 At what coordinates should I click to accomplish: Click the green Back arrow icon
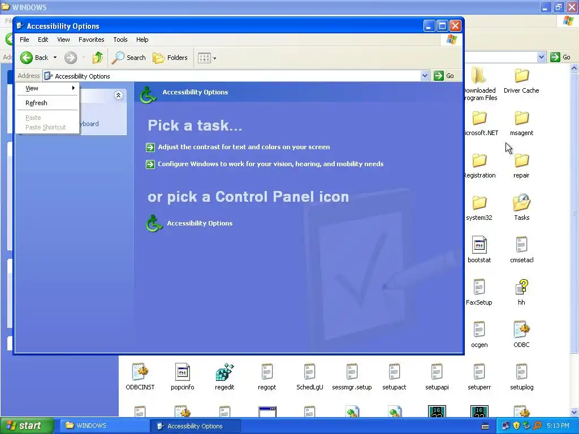click(27, 58)
